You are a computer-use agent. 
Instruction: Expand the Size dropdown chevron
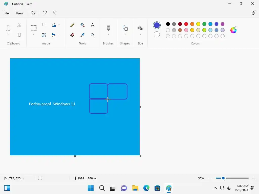140,34
